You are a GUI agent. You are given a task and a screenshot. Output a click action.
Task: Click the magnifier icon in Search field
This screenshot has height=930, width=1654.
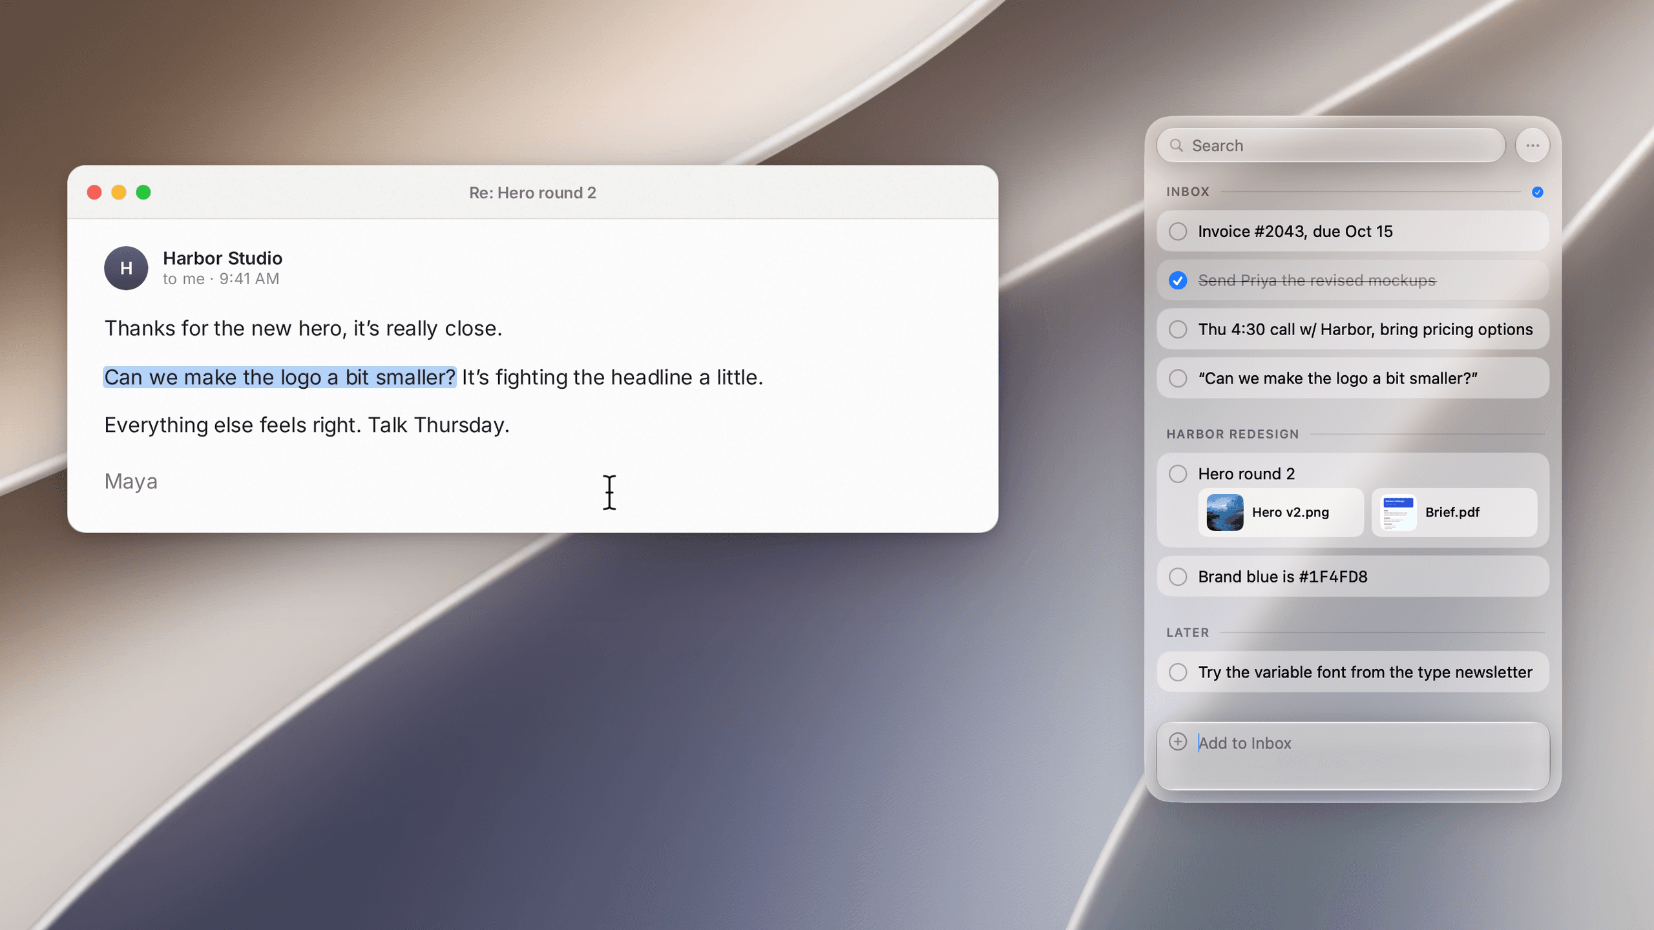pos(1177,145)
